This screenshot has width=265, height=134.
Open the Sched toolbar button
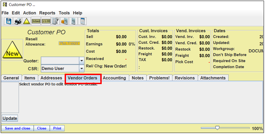(x=36, y=21)
